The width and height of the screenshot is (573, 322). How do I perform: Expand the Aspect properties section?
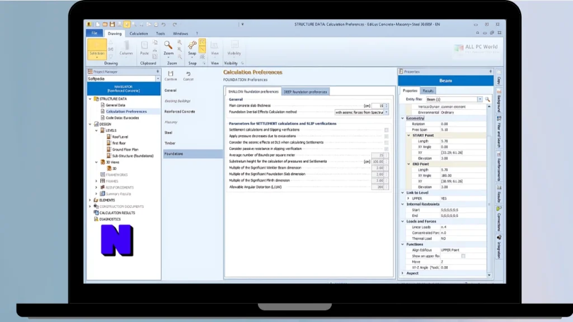[x=403, y=273]
